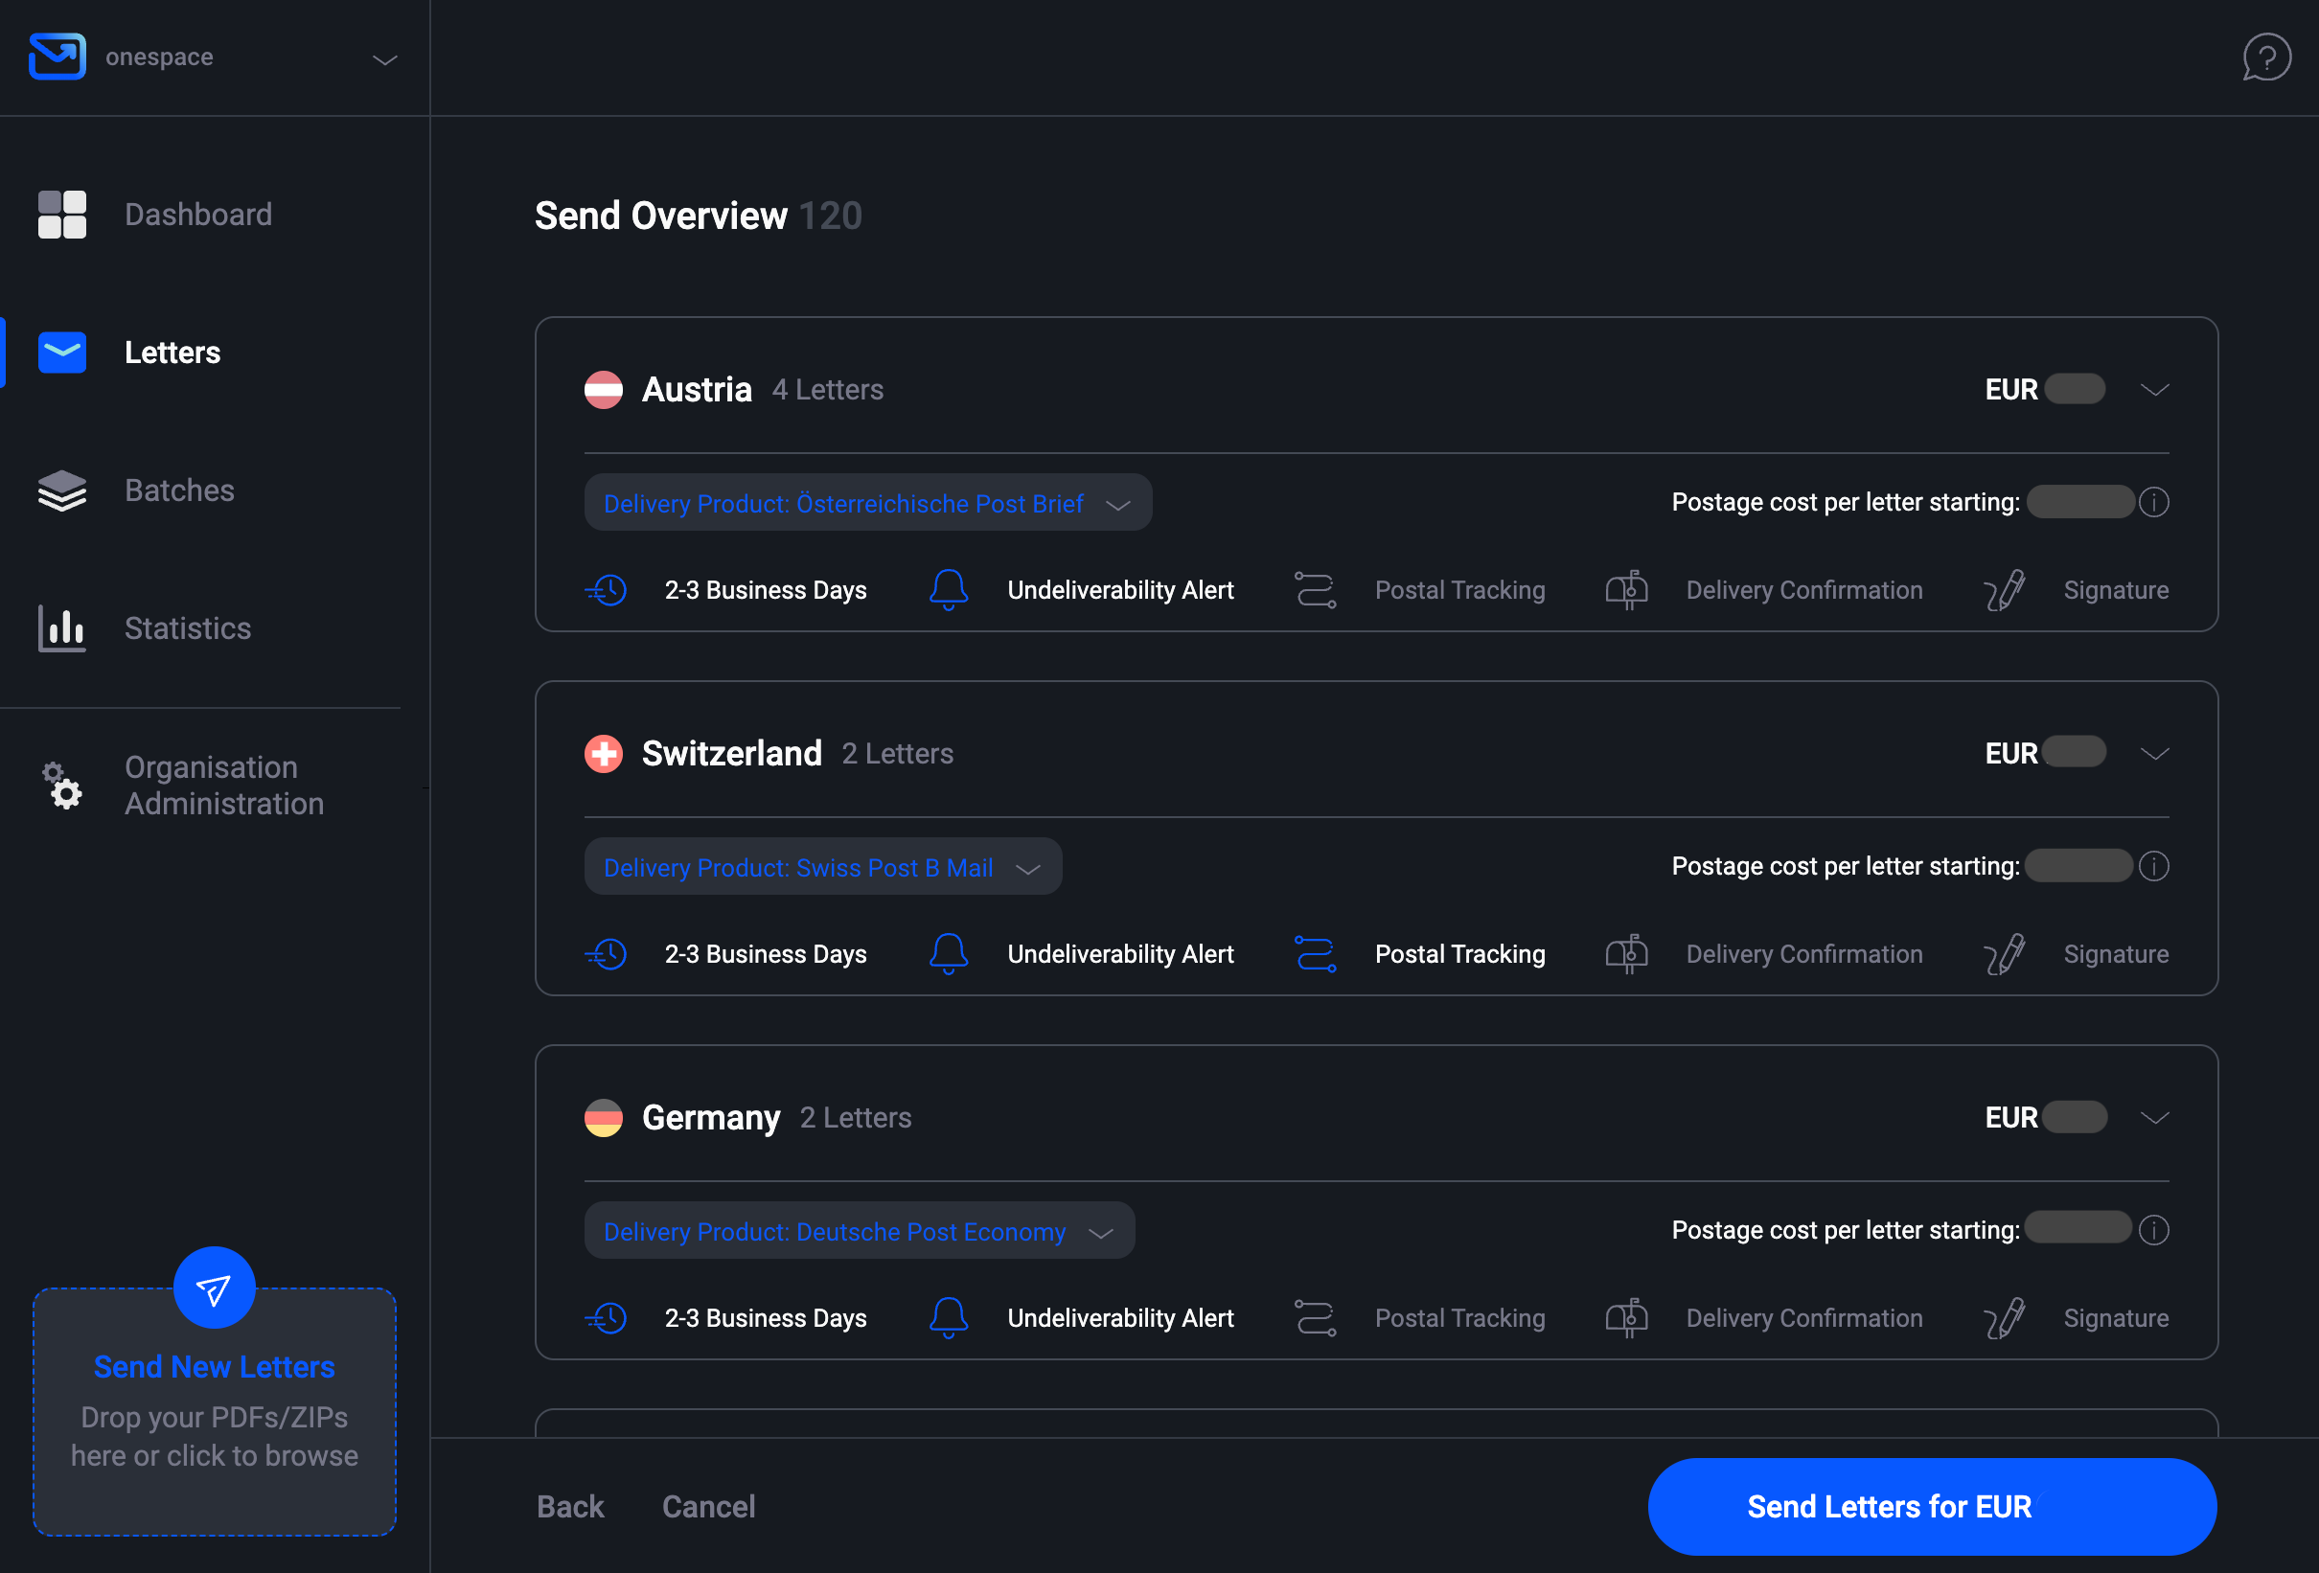Click the Send Letters for EUR button
Image resolution: width=2319 pixels, height=1573 pixels.
(1930, 1506)
